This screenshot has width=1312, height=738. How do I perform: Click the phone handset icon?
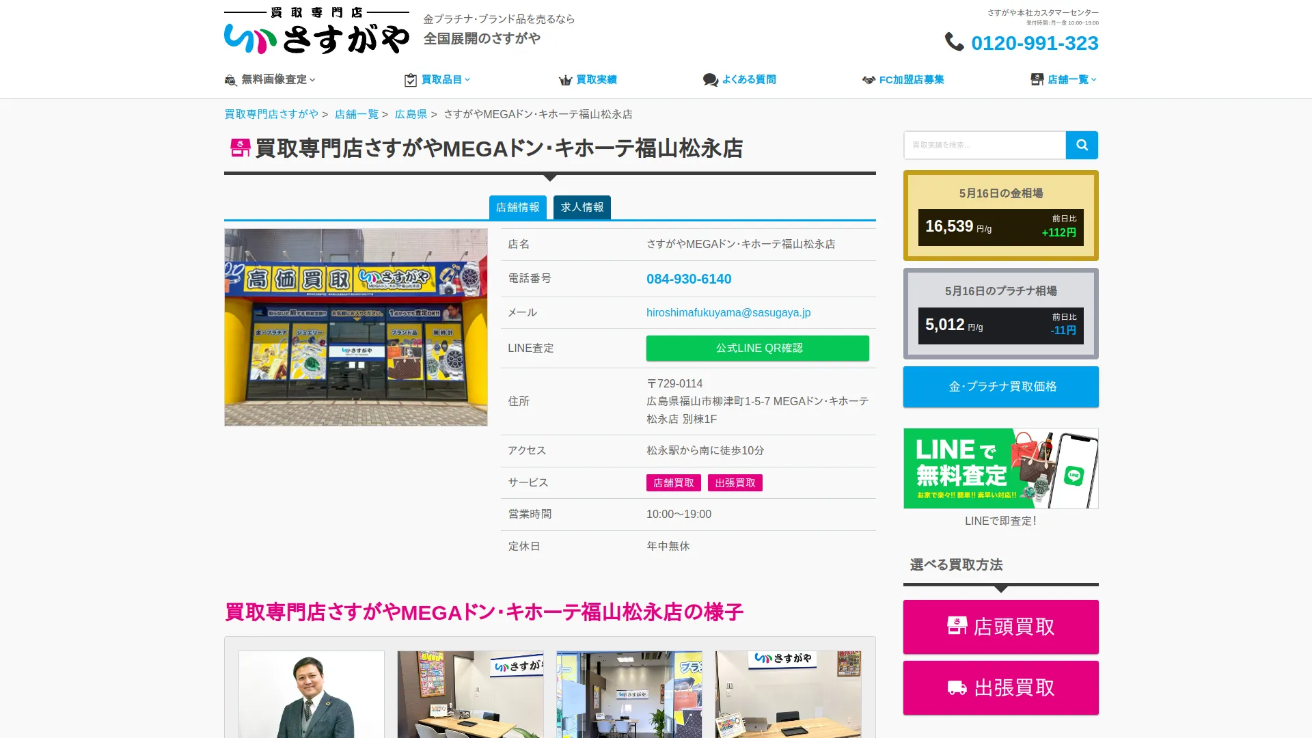coord(955,42)
